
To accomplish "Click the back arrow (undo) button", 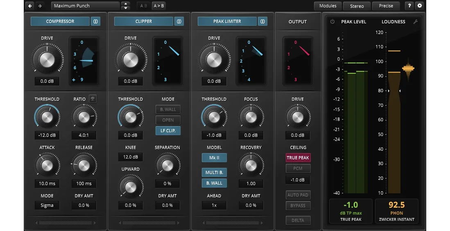I will 30,6.
